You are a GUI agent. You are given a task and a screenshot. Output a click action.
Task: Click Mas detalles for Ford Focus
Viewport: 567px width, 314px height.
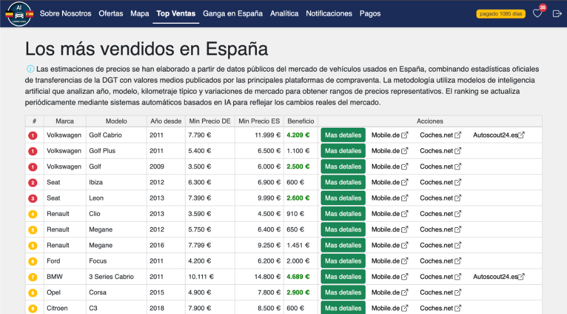343,261
